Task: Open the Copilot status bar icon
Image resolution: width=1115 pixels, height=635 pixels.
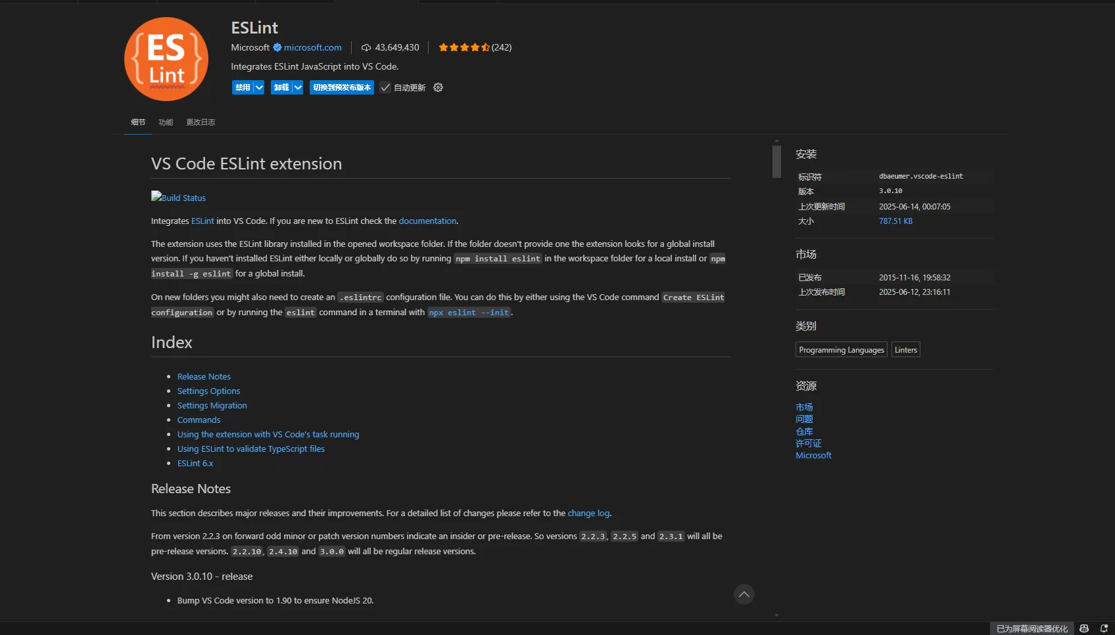Action: 1084,628
